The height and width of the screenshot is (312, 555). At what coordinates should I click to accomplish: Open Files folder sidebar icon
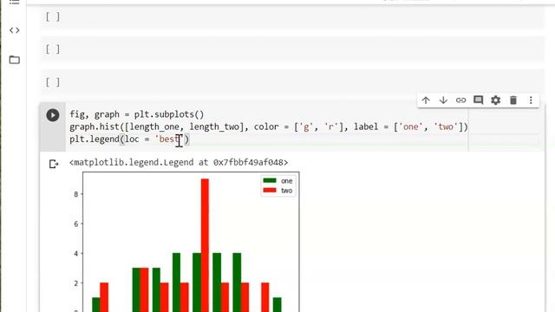15,60
